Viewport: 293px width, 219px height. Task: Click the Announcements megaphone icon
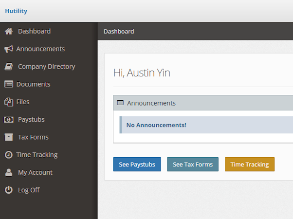point(8,49)
